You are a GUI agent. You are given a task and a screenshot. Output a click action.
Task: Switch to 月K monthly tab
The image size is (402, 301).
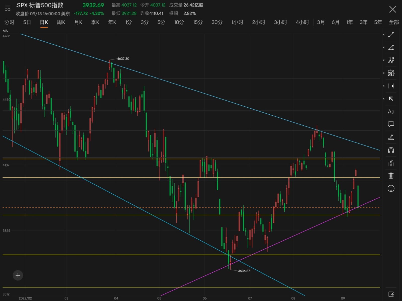coord(78,22)
